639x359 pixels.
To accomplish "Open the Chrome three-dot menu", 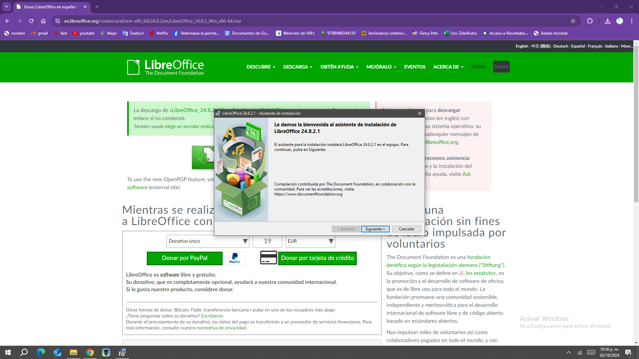I will [x=632, y=21].
